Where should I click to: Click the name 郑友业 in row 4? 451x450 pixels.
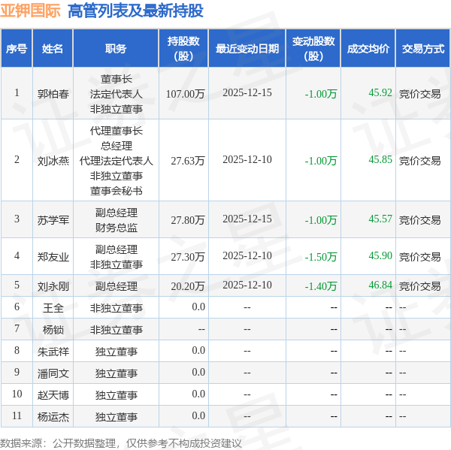(53, 257)
